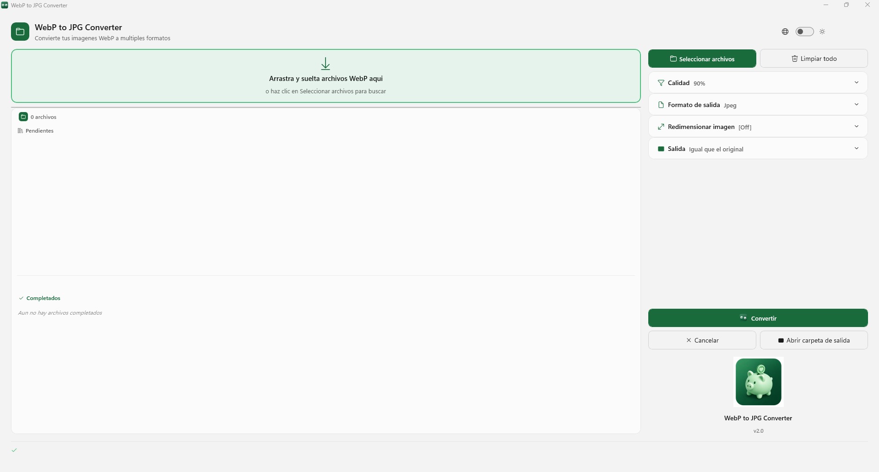Click the Completados checkmark icon
879x472 pixels.
21,298
